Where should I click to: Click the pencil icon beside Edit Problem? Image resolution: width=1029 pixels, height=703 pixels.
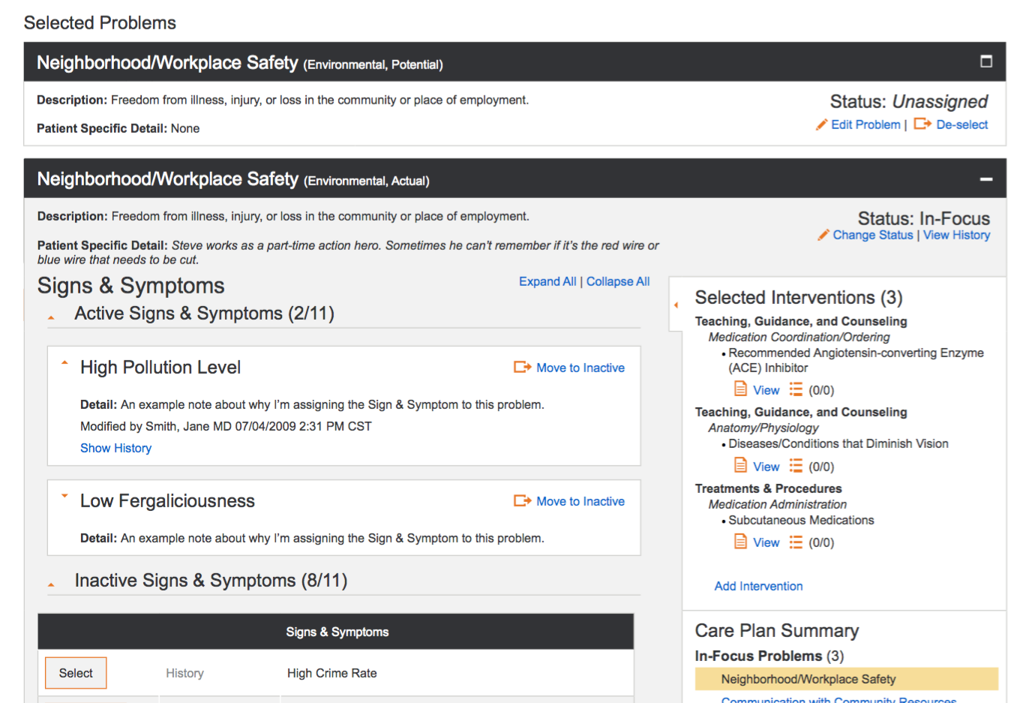[x=821, y=125]
